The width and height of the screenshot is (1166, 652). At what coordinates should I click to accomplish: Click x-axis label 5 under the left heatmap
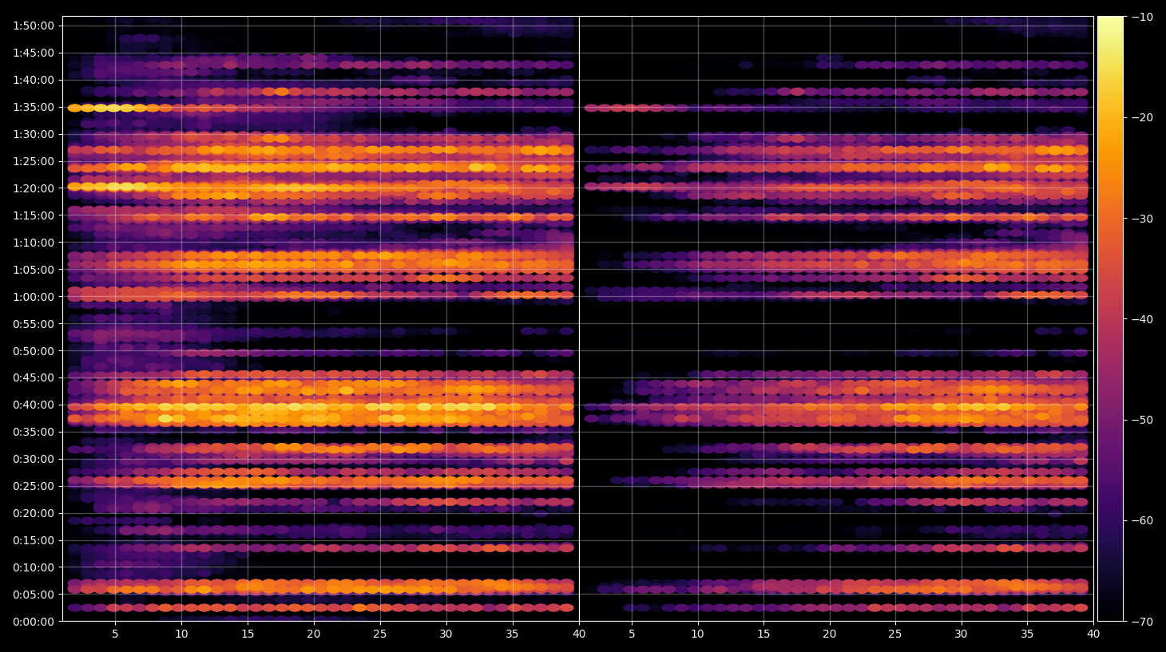[x=115, y=634]
